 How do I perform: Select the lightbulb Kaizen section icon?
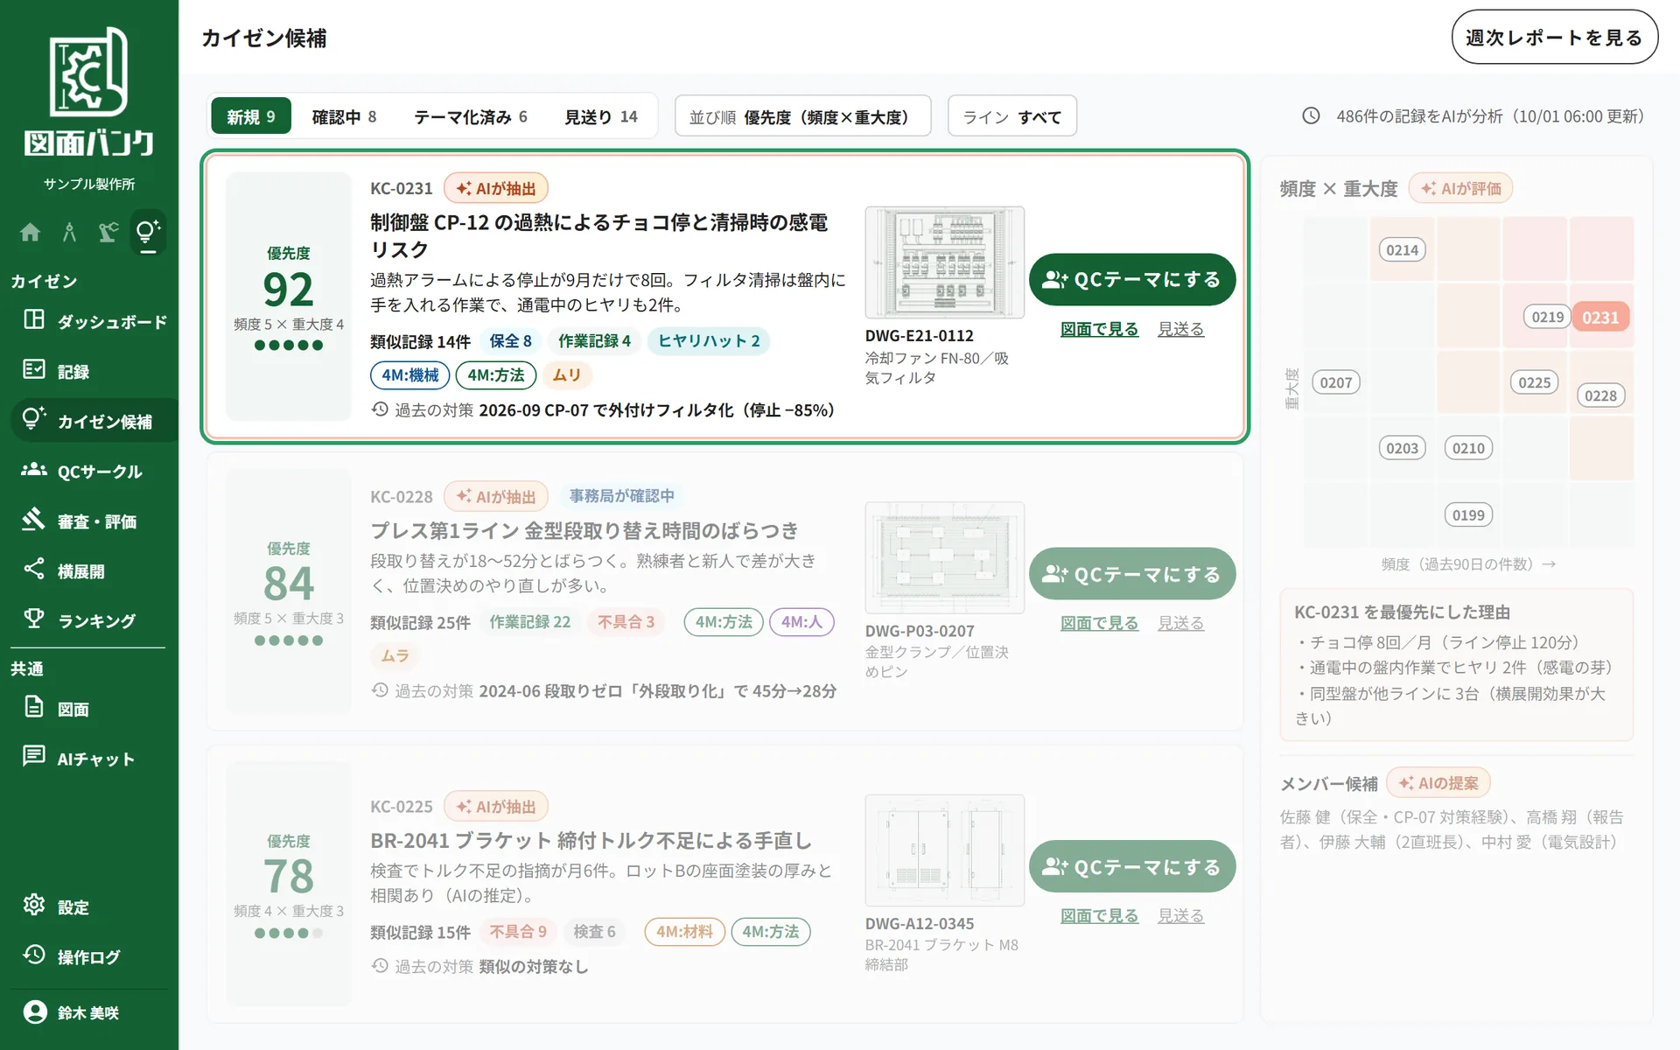pos(147,232)
